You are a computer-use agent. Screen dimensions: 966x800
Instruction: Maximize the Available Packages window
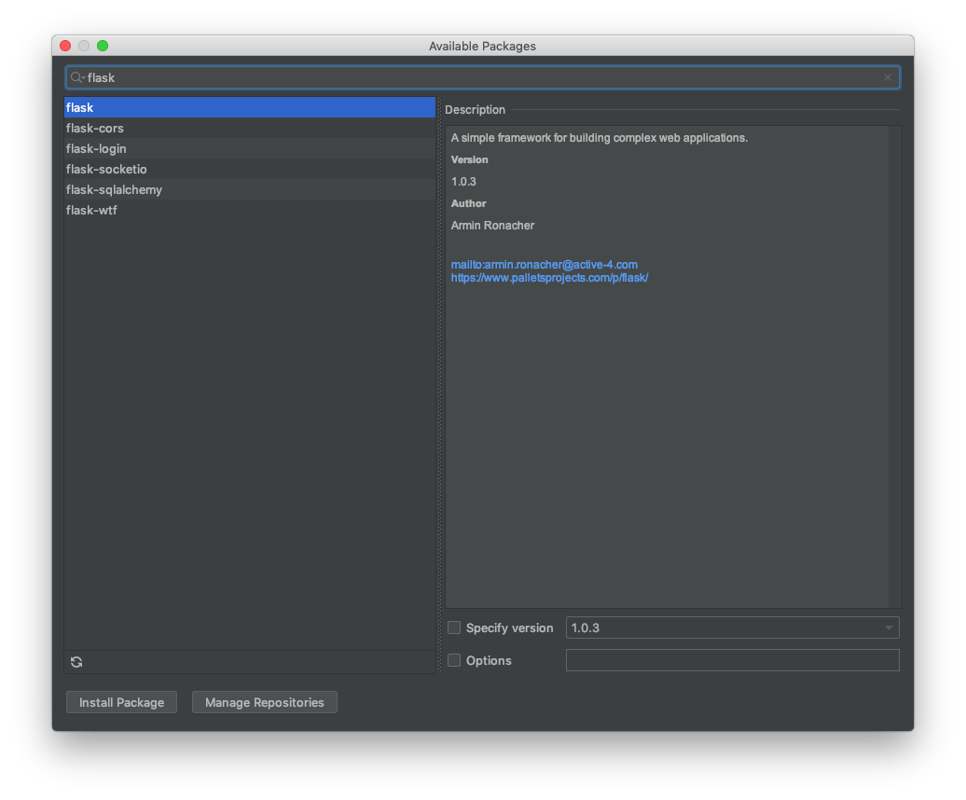[103, 46]
